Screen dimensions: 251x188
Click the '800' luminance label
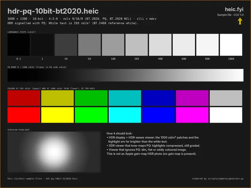pyautogui.click(x=207, y=59)
